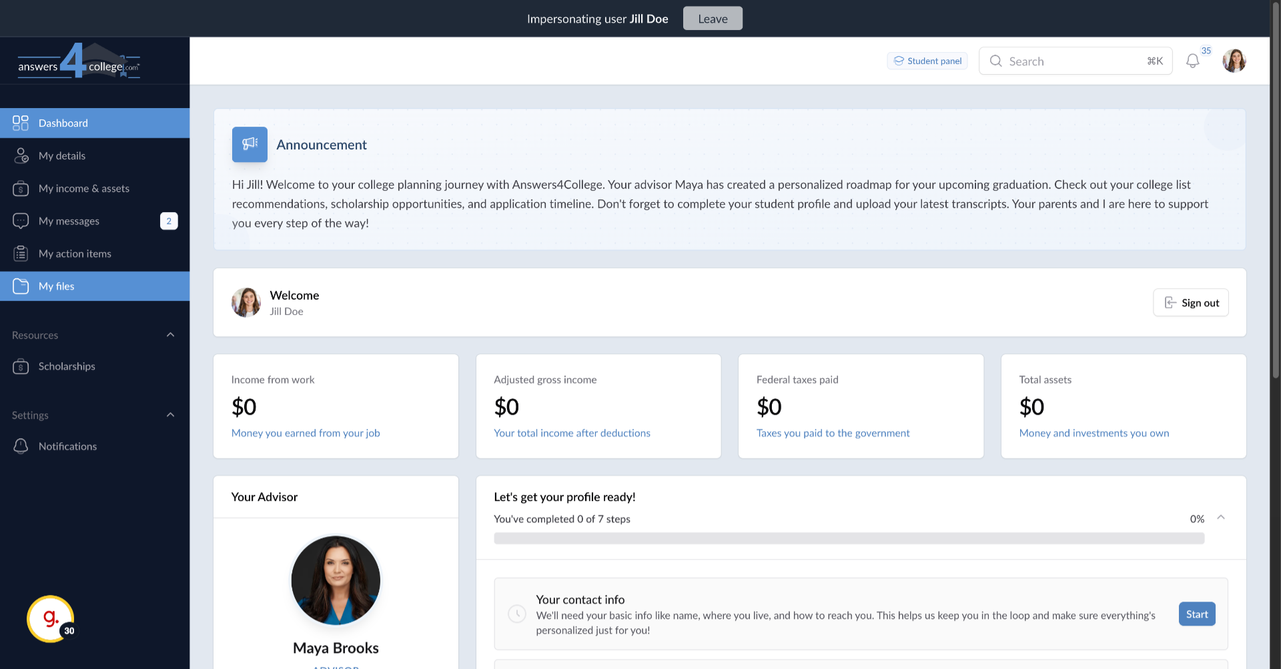Click the answers4college logo
1281x669 pixels.
pos(79,61)
